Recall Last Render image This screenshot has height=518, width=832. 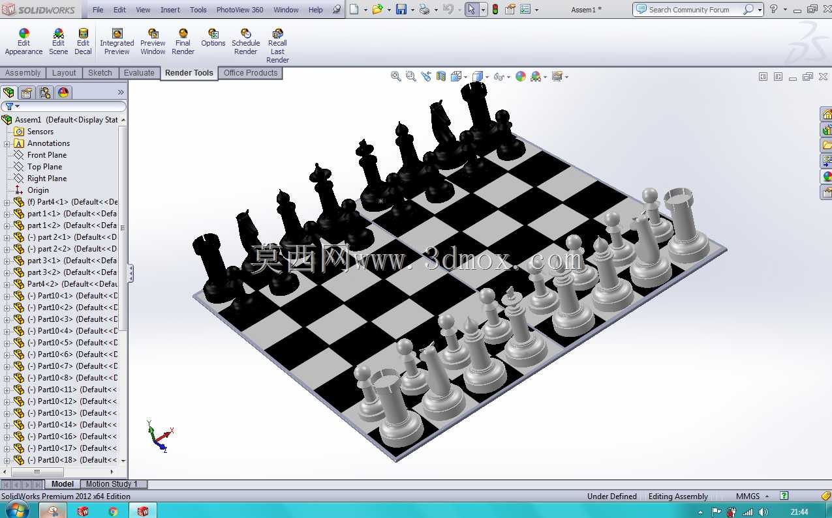click(277, 46)
